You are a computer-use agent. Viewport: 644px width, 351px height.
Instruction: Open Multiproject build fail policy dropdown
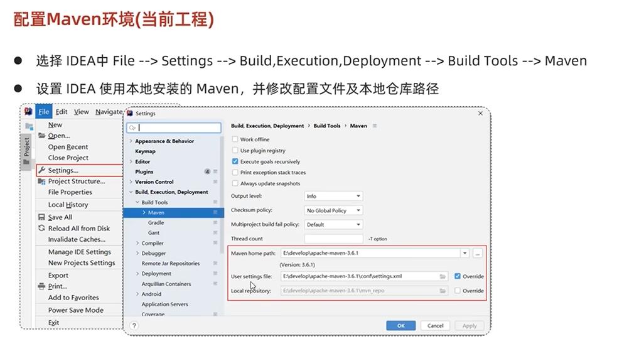pyautogui.click(x=333, y=224)
